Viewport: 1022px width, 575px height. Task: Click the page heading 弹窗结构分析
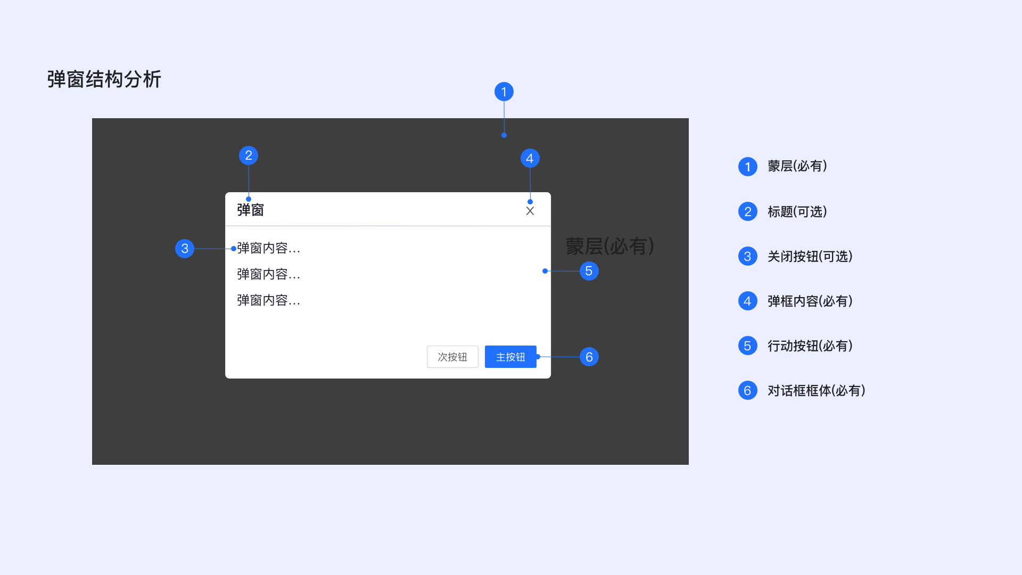104,79
